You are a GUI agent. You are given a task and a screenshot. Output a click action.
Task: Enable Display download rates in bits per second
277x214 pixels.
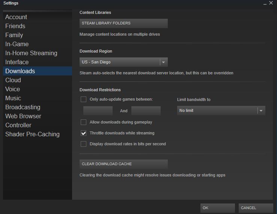(x=83, y=144)
